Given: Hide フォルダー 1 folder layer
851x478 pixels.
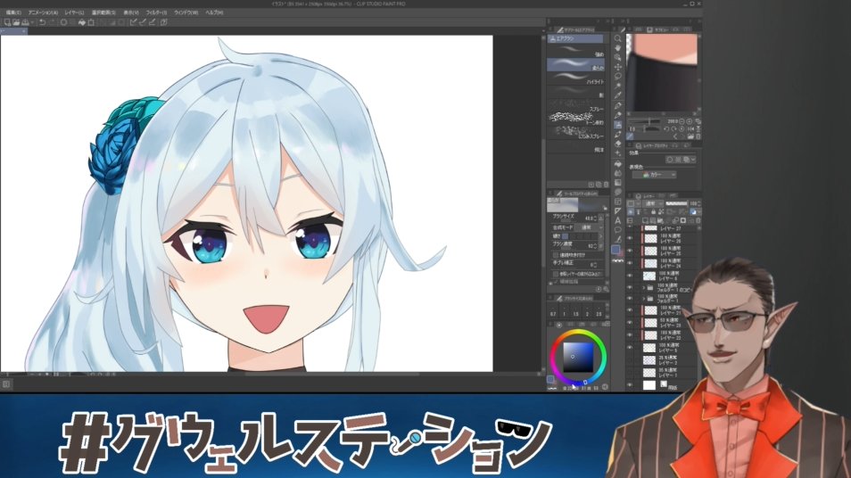Looking at the screenshot, I should click(x=630, y=299).
